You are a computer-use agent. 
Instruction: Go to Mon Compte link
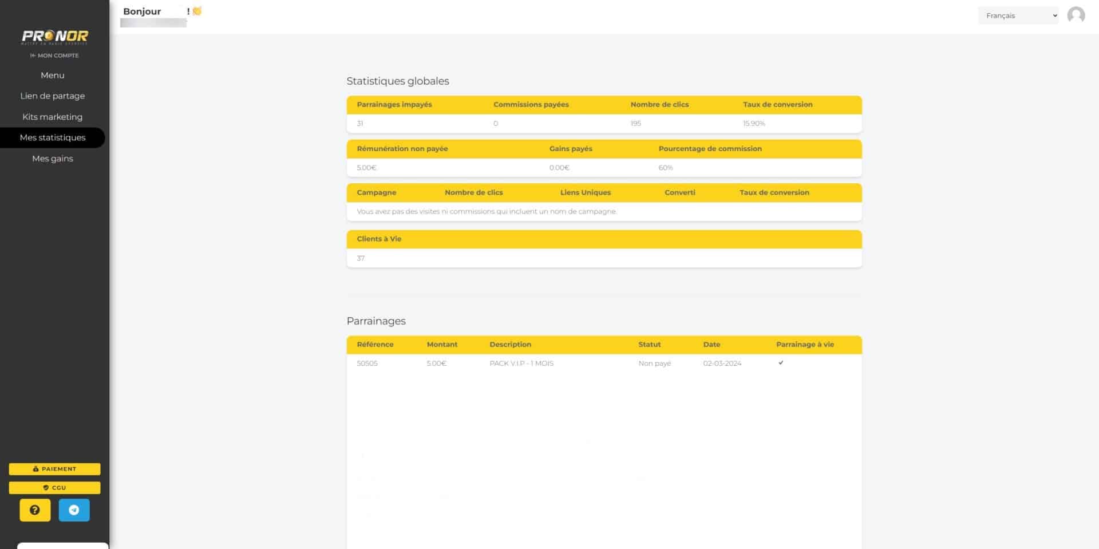click(55, 56)
